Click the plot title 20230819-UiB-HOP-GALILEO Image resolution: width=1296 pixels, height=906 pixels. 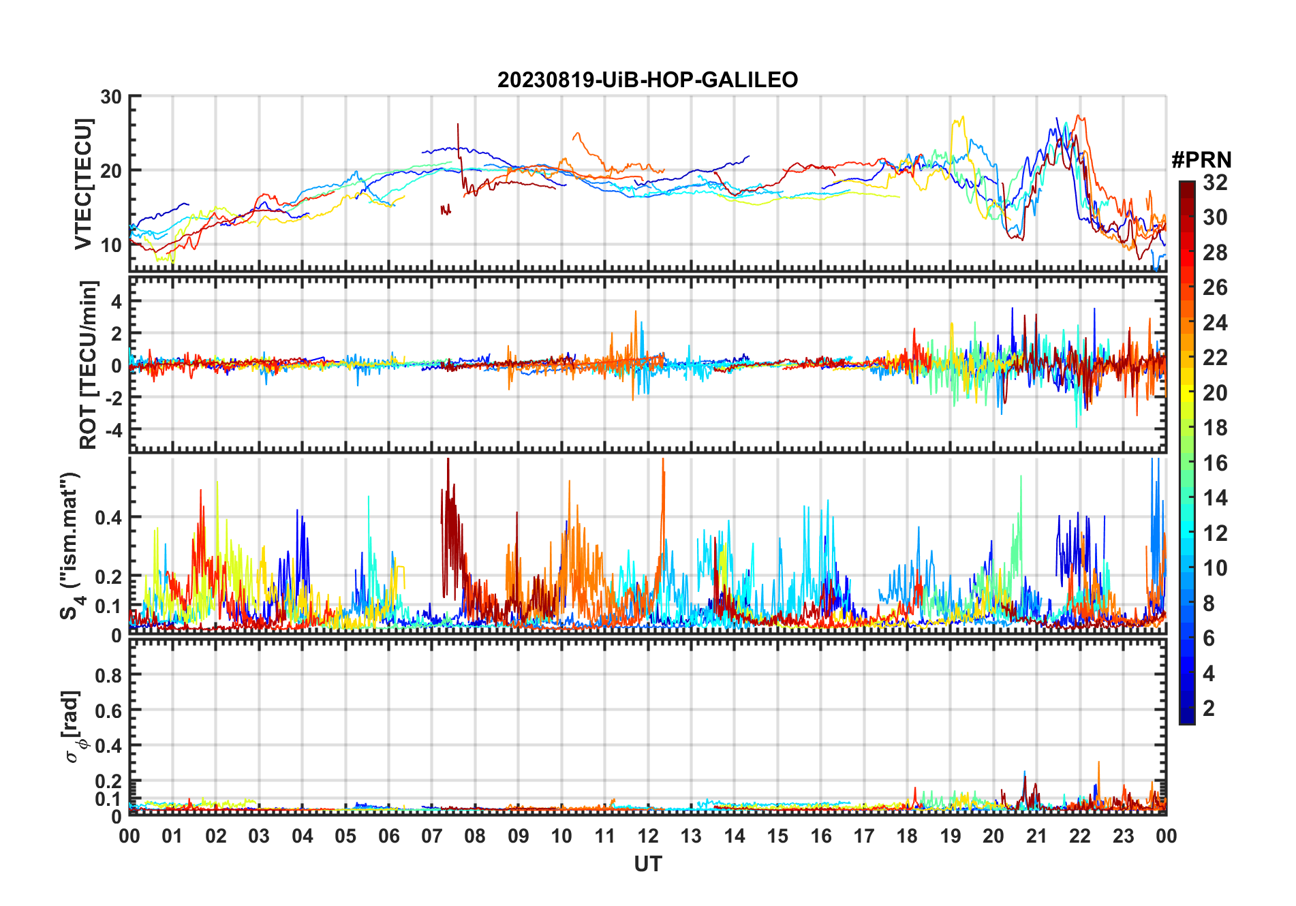pyautogui.click(x=647, y=80)
